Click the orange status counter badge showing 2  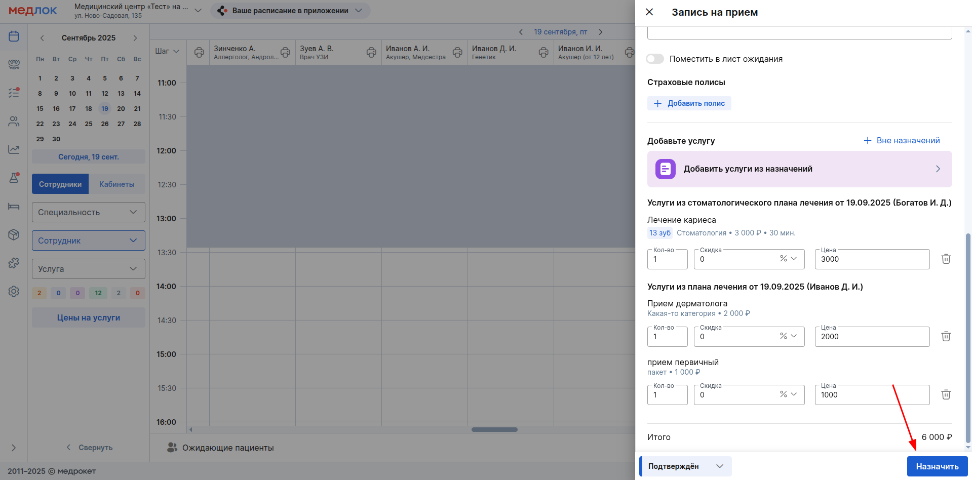click(x=39, y=293)
